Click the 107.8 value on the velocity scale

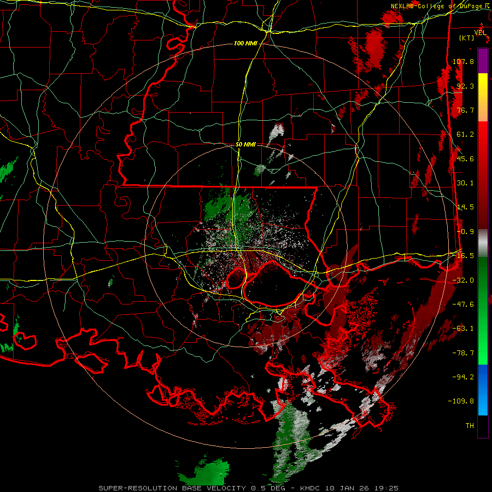[x=463, y=61]
